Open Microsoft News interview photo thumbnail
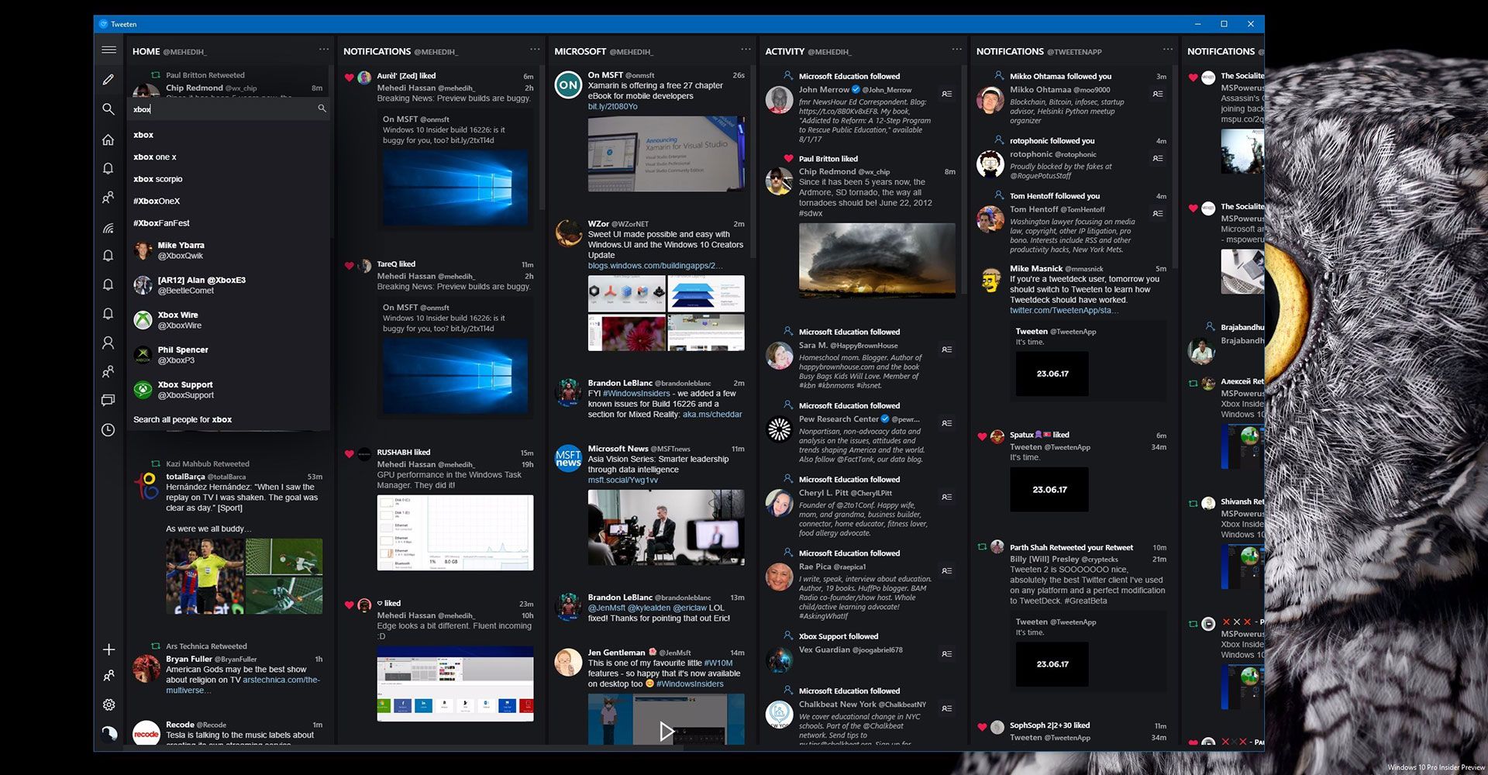The image size is (1488, 775). (666, 527)
